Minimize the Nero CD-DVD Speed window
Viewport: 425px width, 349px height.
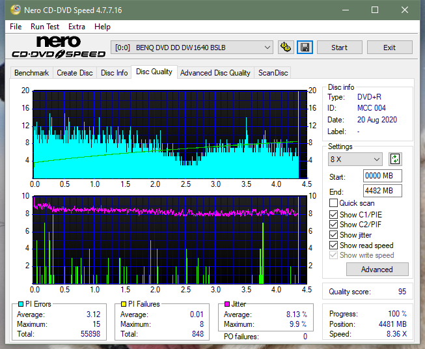click(346, 10)
